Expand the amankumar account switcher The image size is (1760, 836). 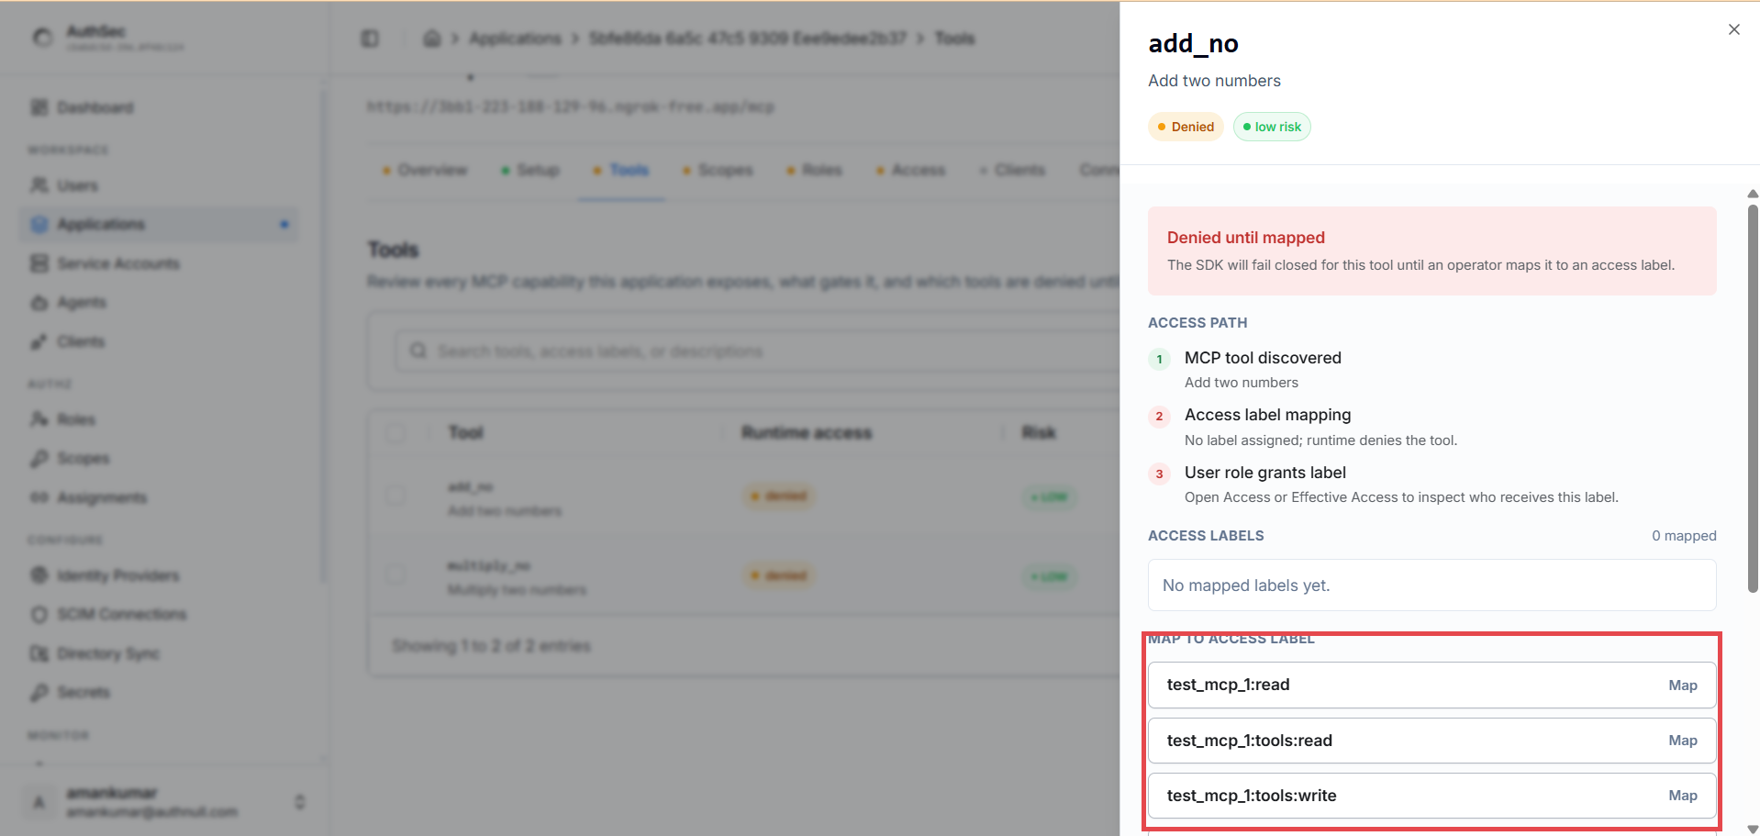pyautogui.click(x=299, y=802)
